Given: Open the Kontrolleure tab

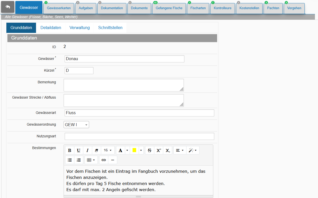Looking at the screenshot, I should [222, 8].
